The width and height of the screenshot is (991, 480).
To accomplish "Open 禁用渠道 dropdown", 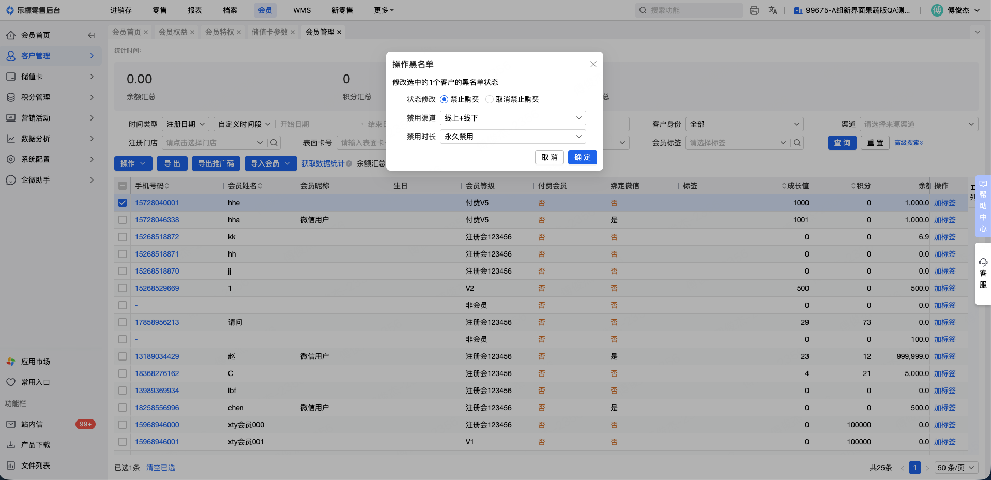I will 513,118.
